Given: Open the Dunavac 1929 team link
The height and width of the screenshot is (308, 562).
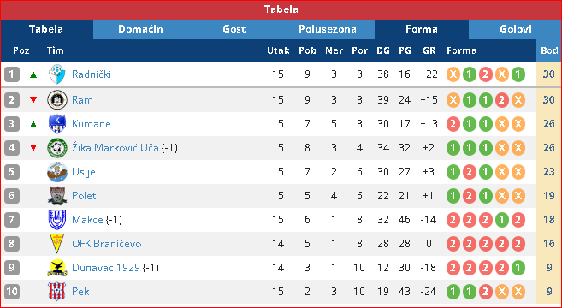Looking at the screenshot, I should 106,268.
